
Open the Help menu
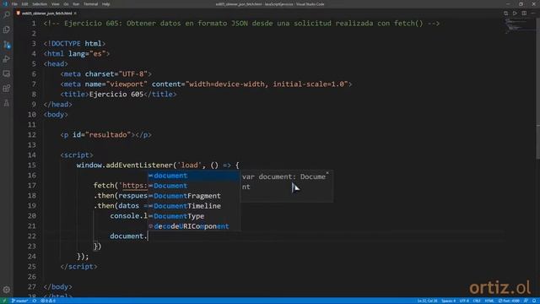(x=105, y=4)
